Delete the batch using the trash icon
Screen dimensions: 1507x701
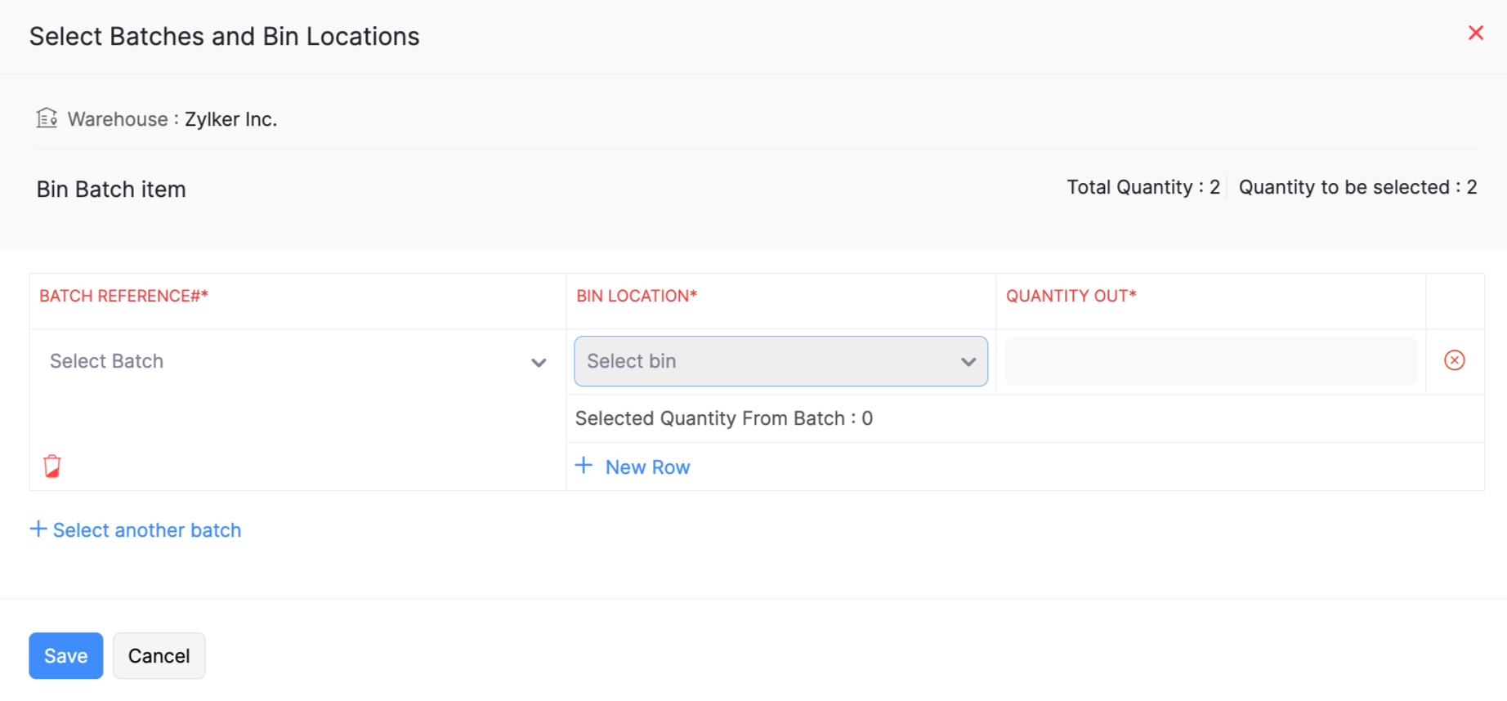click(x=52, y=466)
